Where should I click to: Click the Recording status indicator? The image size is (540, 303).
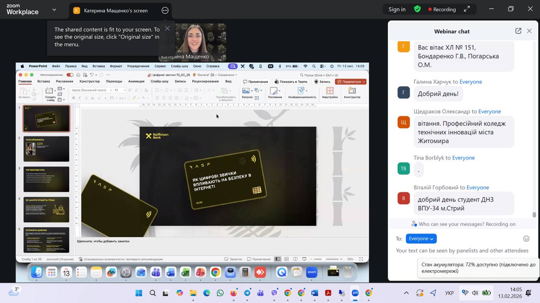tap(442, 9)
